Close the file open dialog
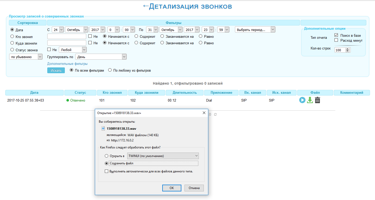 [x=204, y=113]
